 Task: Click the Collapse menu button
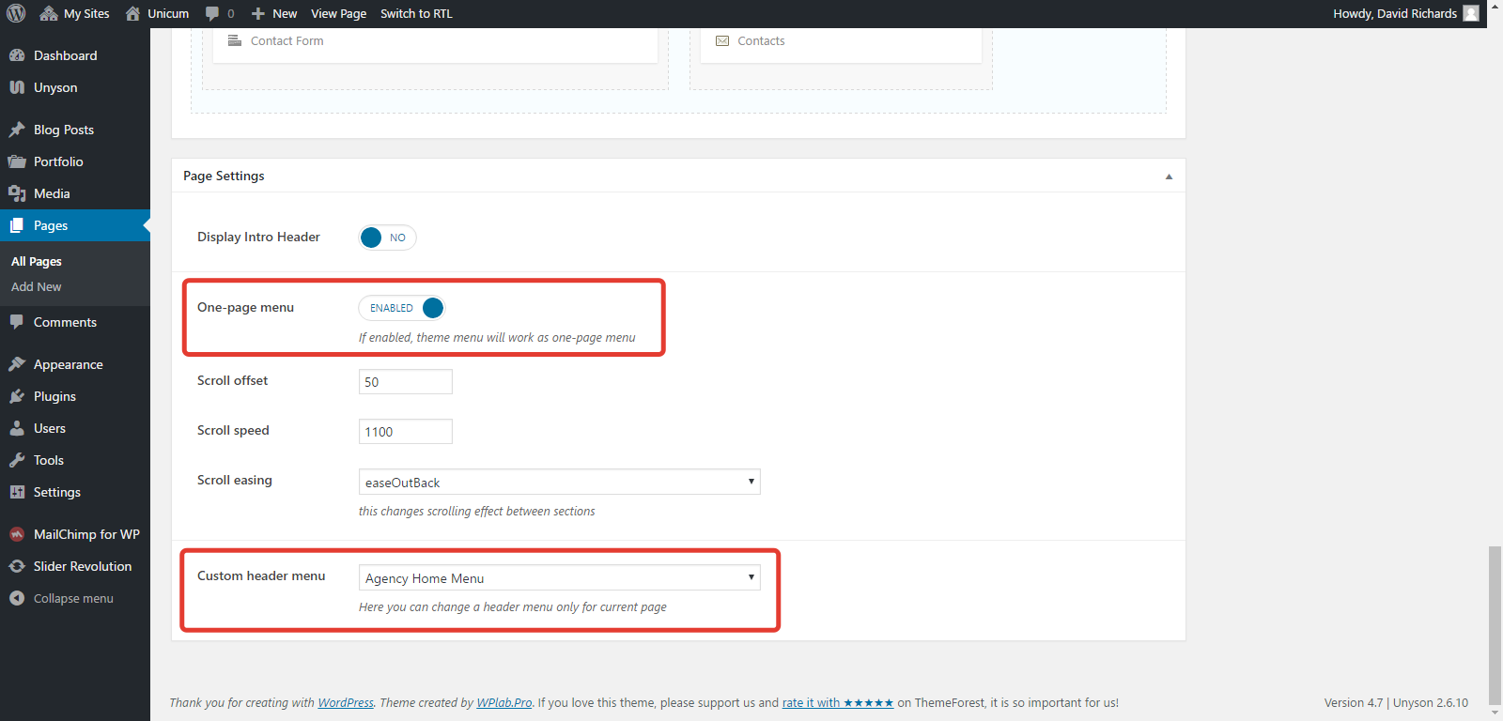(75, 598)
